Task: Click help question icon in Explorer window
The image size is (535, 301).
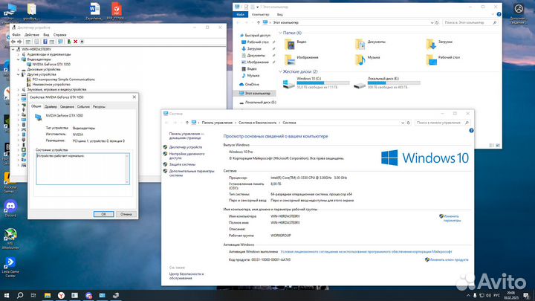Action: click(x=499, y=14)
